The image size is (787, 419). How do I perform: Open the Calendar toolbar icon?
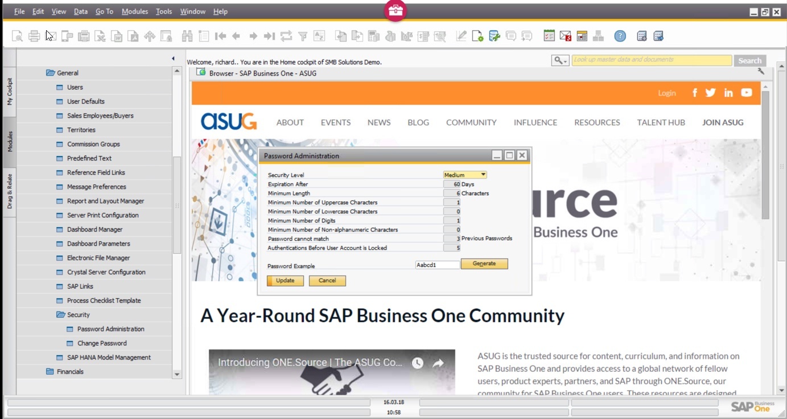(x=582, y=36)
